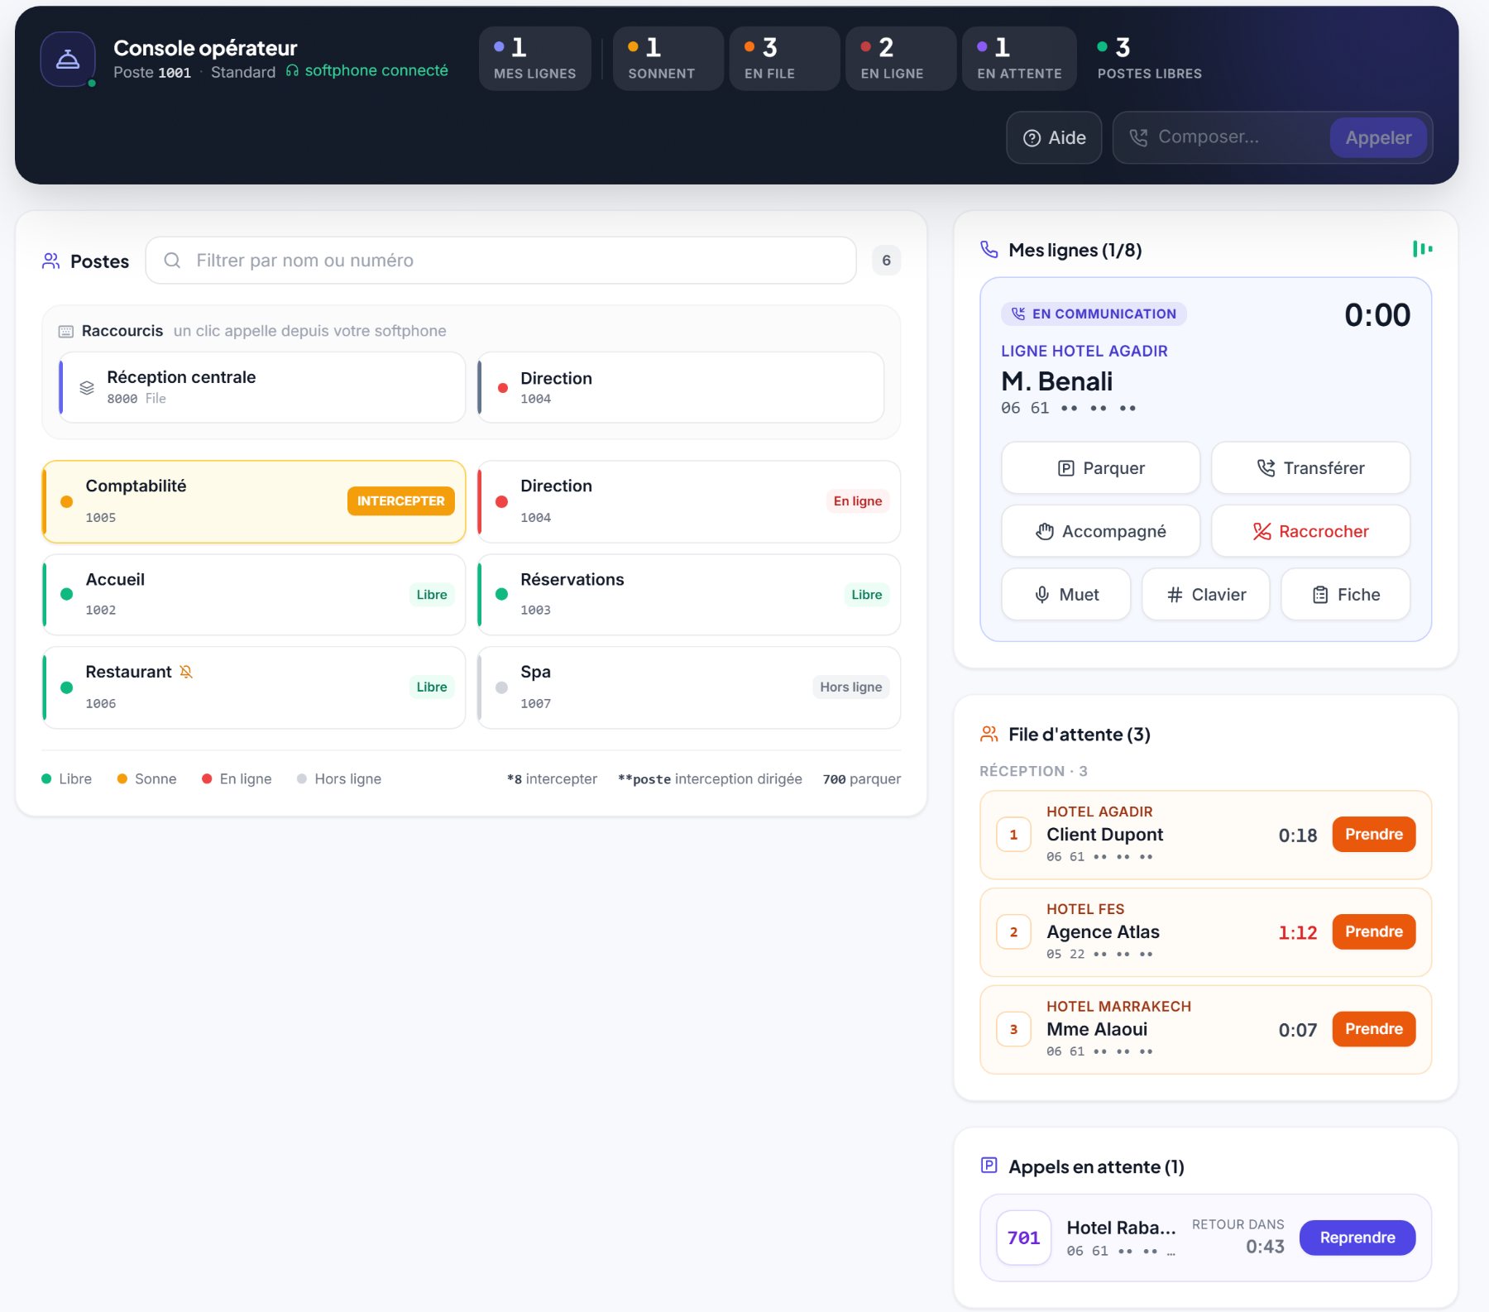This screenshot has height=1312, width=1489.
Task: Call the Réception centrale shortcut
Action: coord(262,387)
